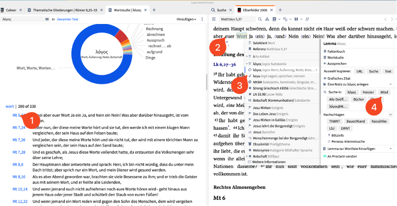Screen dimensions: 397x206
Task: Go forward with the right history arrow
Action: (392, 19)
